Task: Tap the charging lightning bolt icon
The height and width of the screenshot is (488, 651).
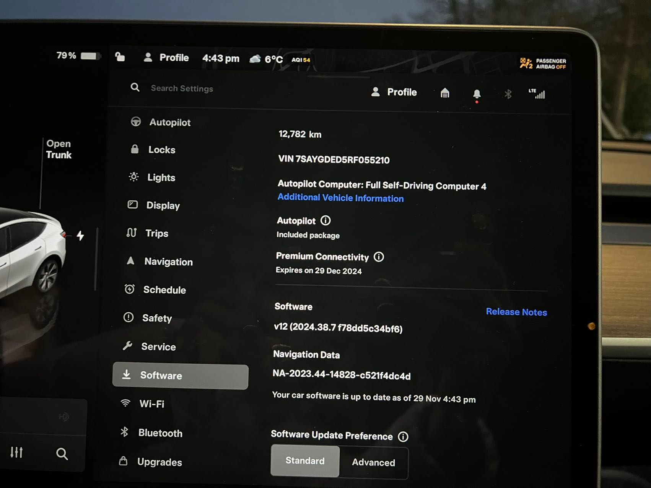Action: tap(80, 236)
